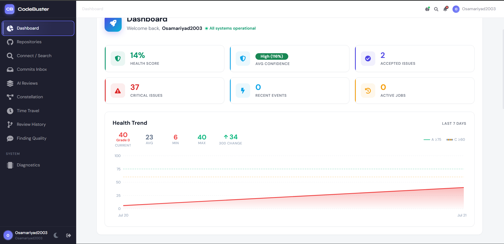
Task: Open the Constellation sidebar item
Action: (x=38, y=97)
